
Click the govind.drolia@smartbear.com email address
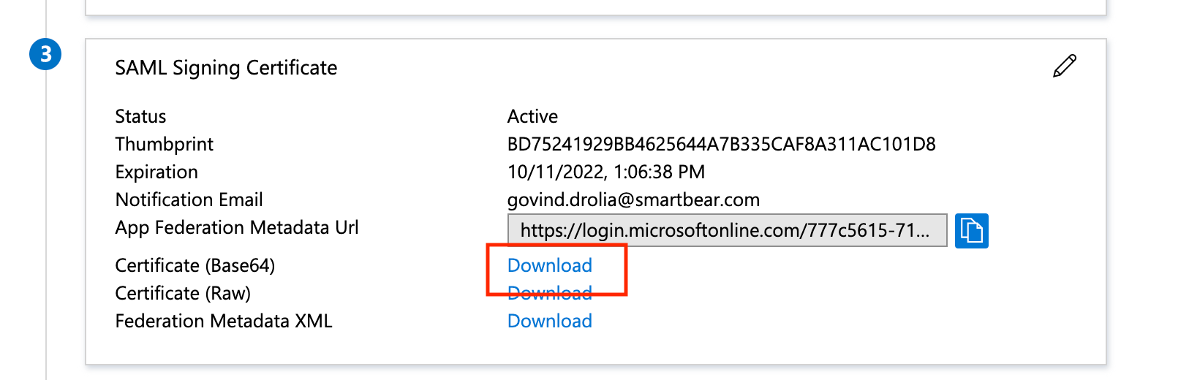[633, 199]
